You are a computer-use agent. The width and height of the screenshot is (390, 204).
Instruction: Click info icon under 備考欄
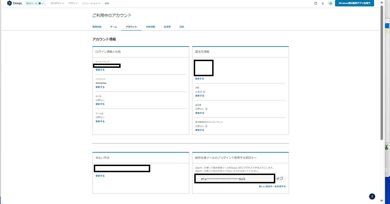tap(206, 109)
